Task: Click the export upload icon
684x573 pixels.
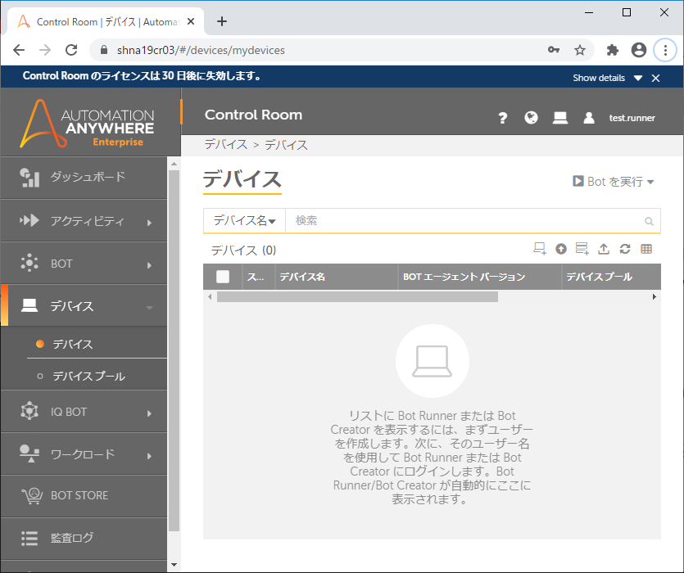Action: tap(603, 249)
